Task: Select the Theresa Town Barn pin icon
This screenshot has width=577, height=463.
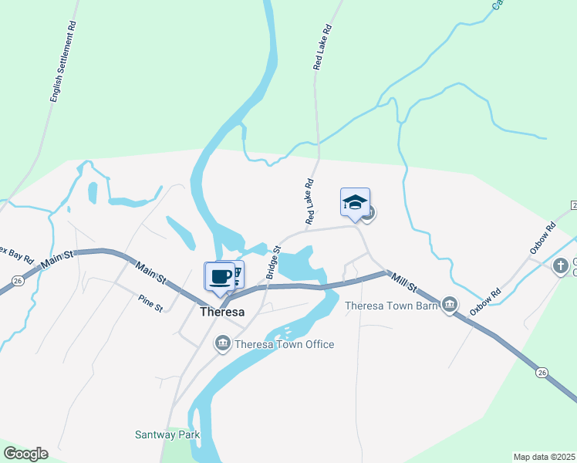Action: tap(450, 305)
